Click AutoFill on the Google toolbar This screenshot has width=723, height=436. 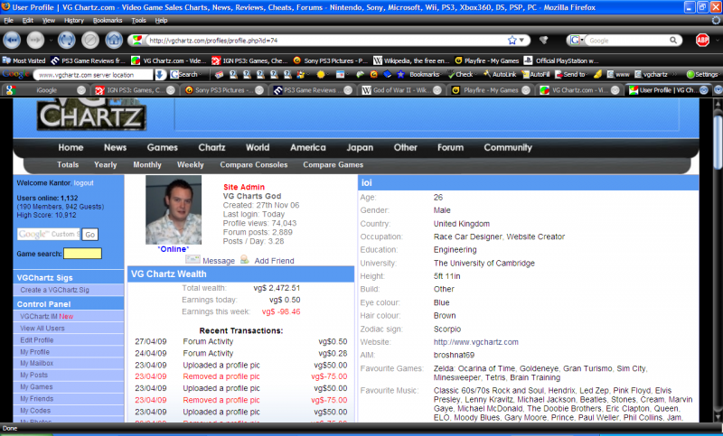click(536, 75)
